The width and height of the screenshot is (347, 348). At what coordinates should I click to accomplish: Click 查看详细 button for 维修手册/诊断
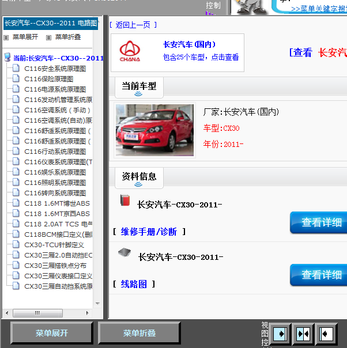318,222
